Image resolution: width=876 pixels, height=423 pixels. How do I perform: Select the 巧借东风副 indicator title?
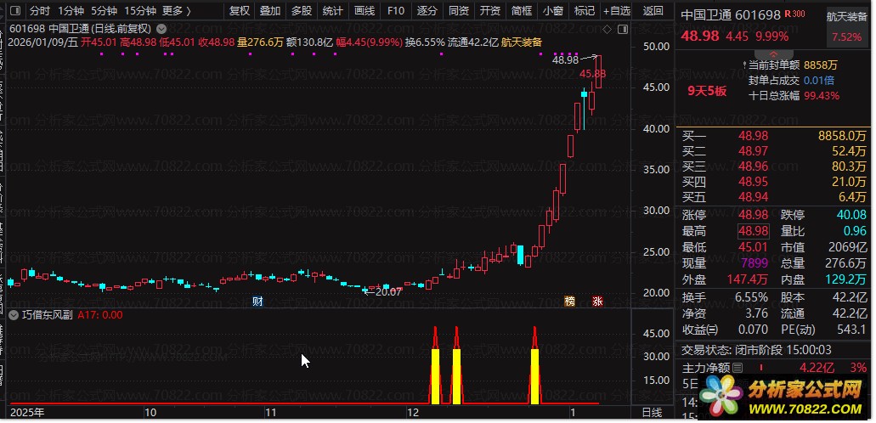point(48,315)
